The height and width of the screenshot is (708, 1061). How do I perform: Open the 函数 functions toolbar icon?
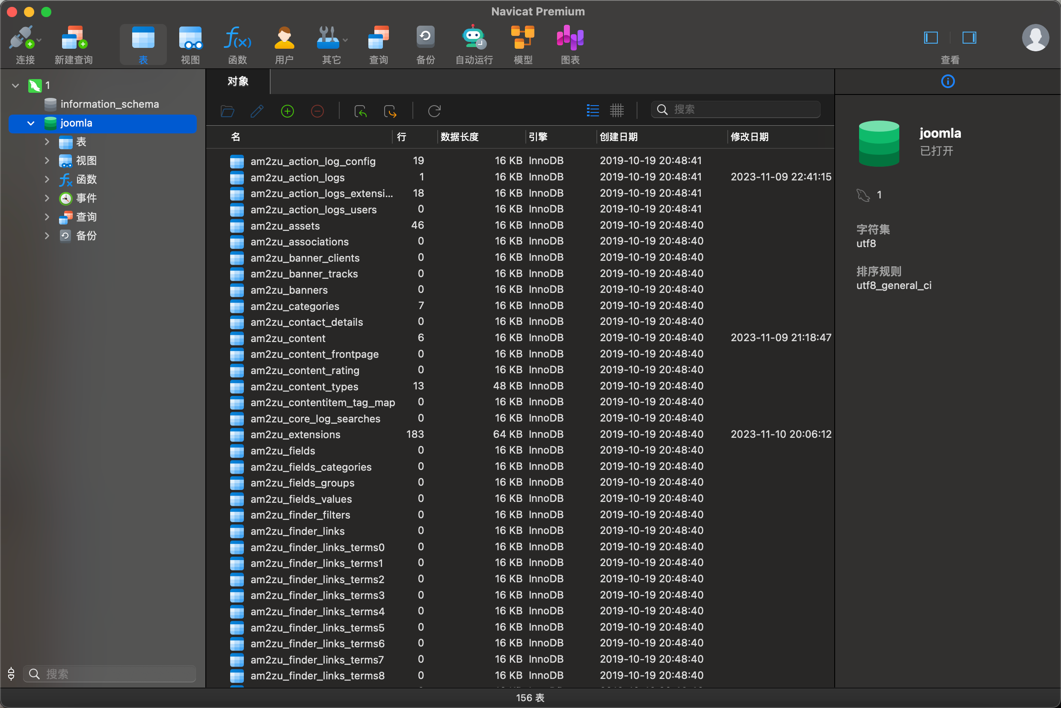(x=237, y=38)
